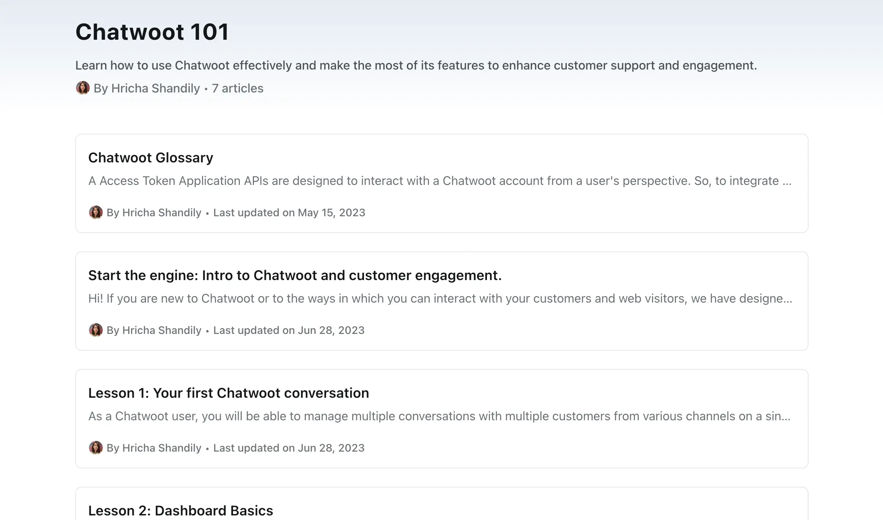Open Start the engine: Intro to Chatwoot article
The width and height of the screenshot is (883, 520).
click(x=295, y=275)
